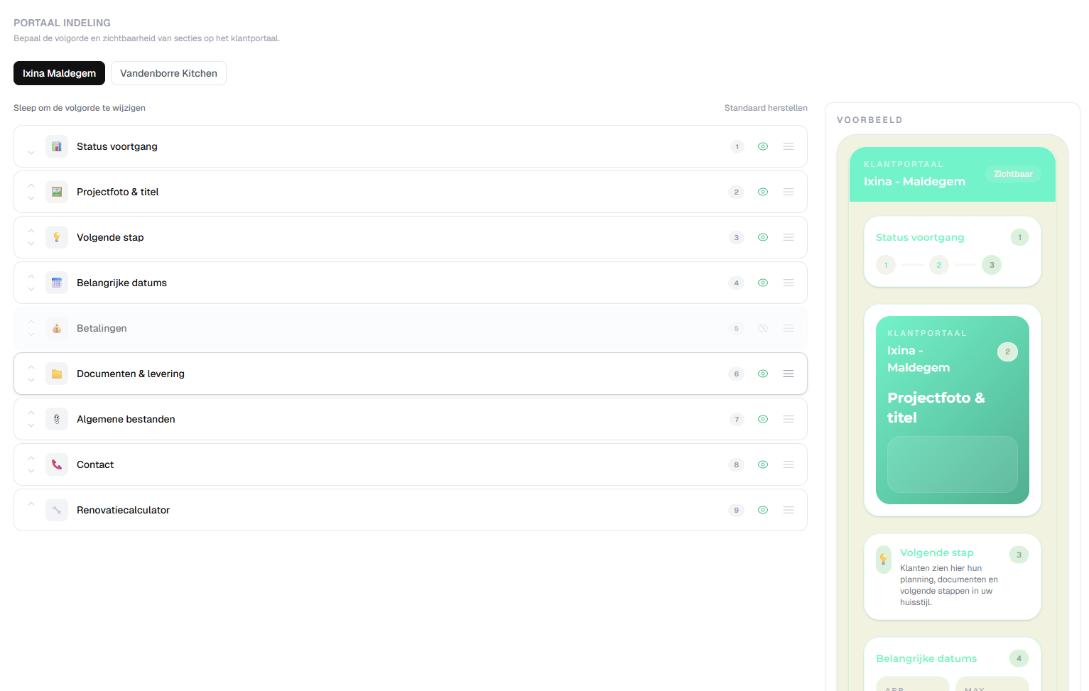The image size is (1089, 691).
Task: Show the hidden Betalingen section via eye
Action: pyautogui.click(x=763, y=328)
